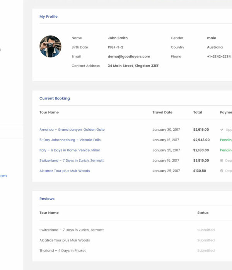Click the Total column header
This screenshot has height=270, width=232.
[198, 112]
